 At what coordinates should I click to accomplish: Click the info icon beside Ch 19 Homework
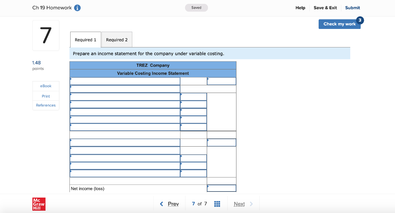[77, 8]
